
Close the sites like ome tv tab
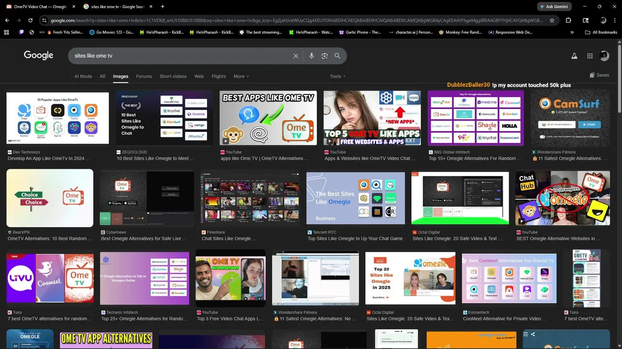(x=150, y=7)
